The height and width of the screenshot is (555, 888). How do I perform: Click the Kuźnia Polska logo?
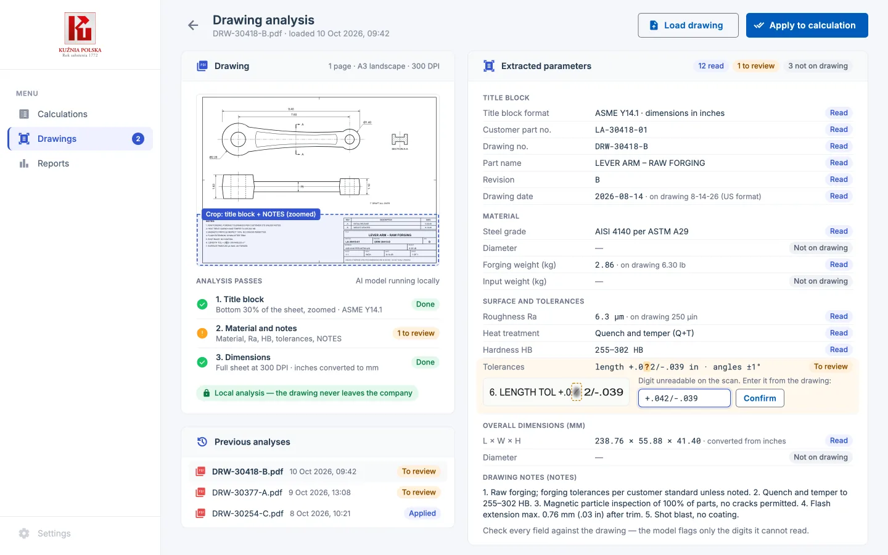coord(80,35)
